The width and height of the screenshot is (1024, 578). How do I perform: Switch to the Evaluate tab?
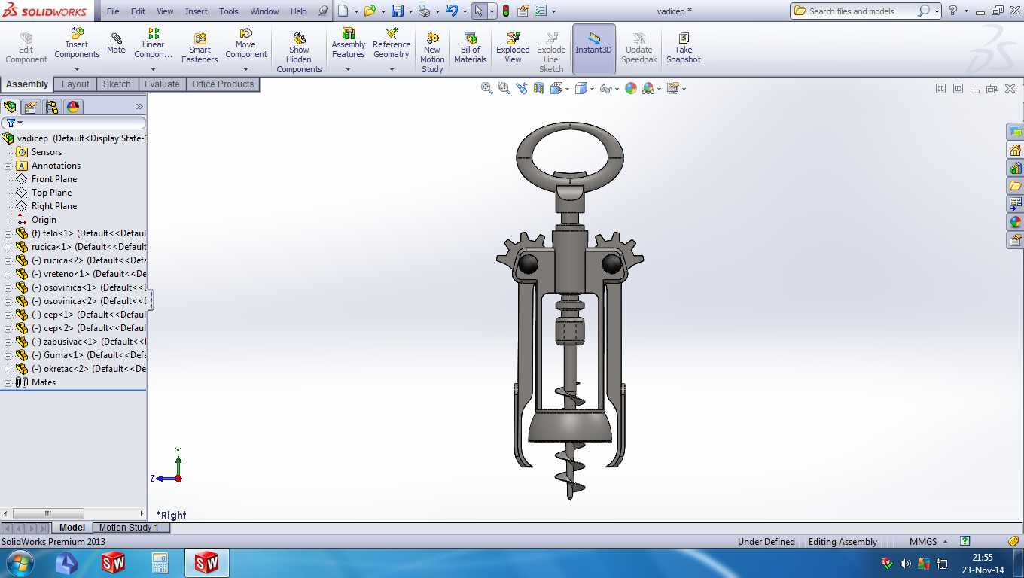click(x=162, y=84)
